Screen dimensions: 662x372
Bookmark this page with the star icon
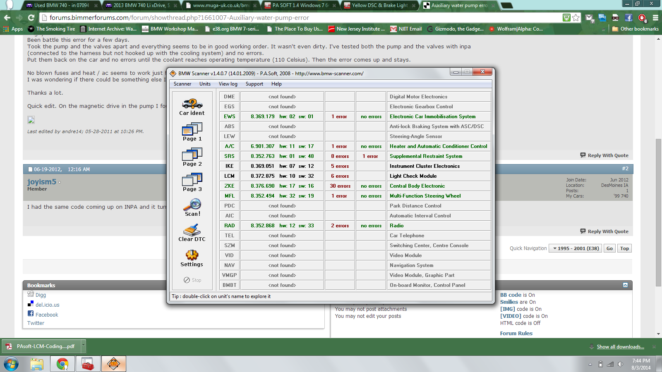576,18
